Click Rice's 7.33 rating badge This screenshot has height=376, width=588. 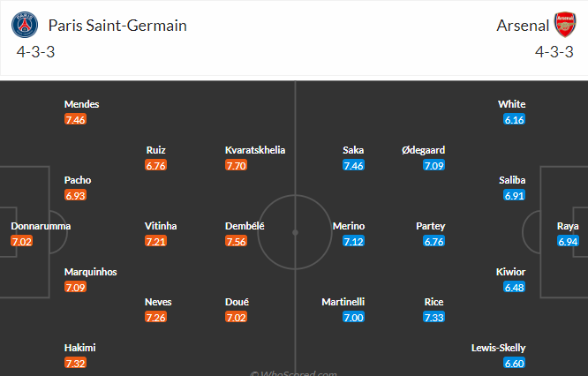coord(433,317)
